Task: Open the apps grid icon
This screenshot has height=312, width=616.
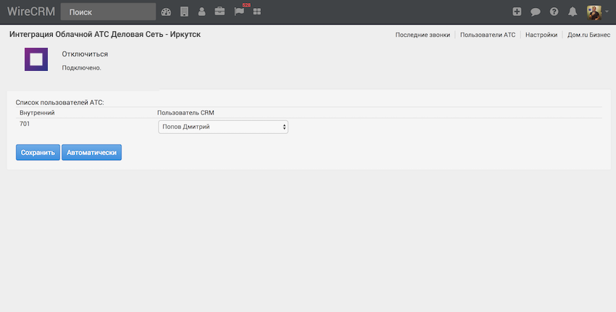Action: point(257,12)
